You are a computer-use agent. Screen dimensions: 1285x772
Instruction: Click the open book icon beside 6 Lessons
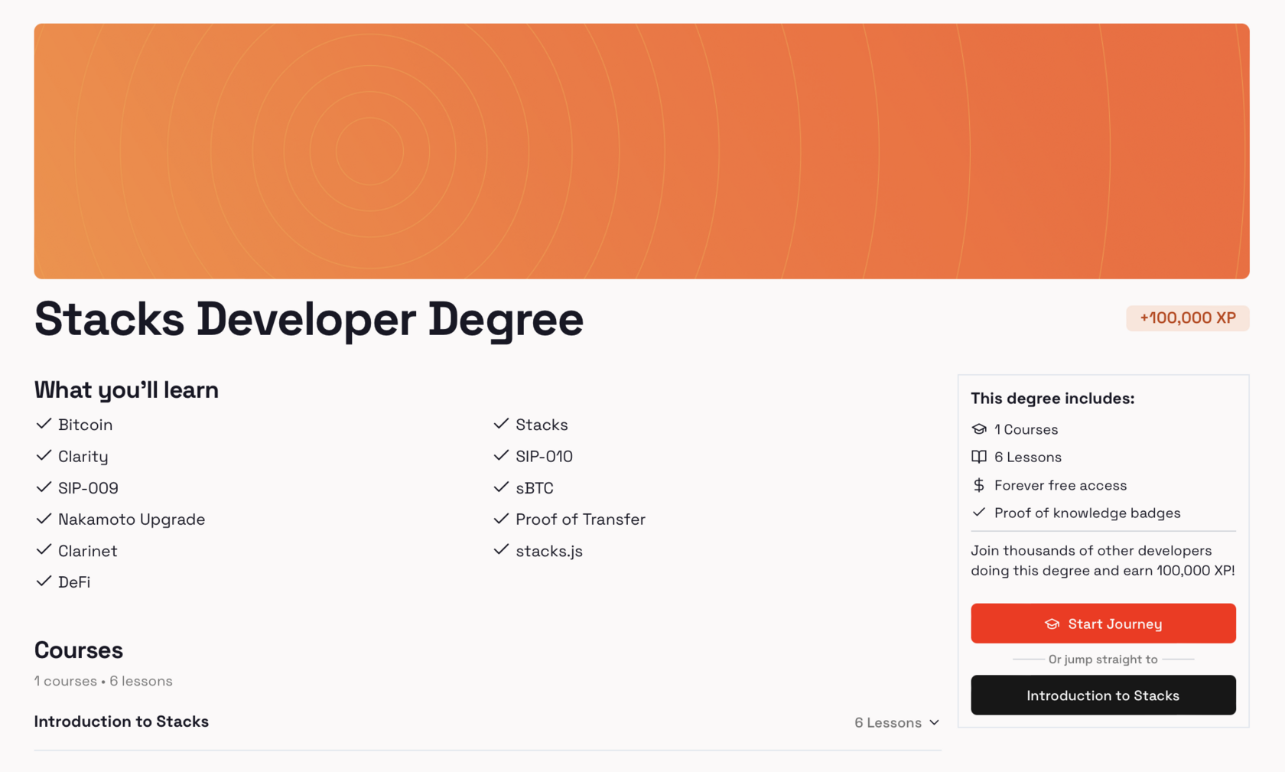pos(979,457)
